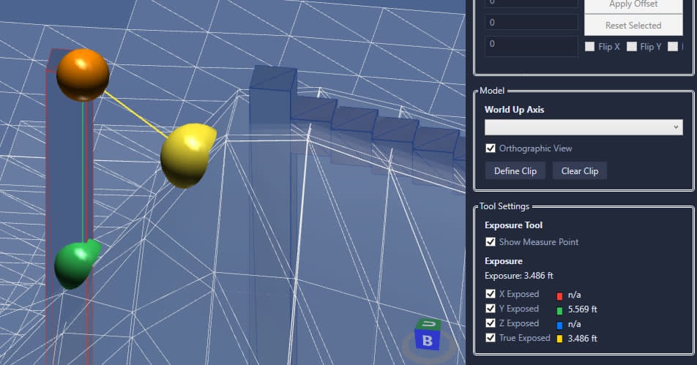The image size is (697, 365).
Task: Open the World Up Axis dropdown
Action: point(584,127)
